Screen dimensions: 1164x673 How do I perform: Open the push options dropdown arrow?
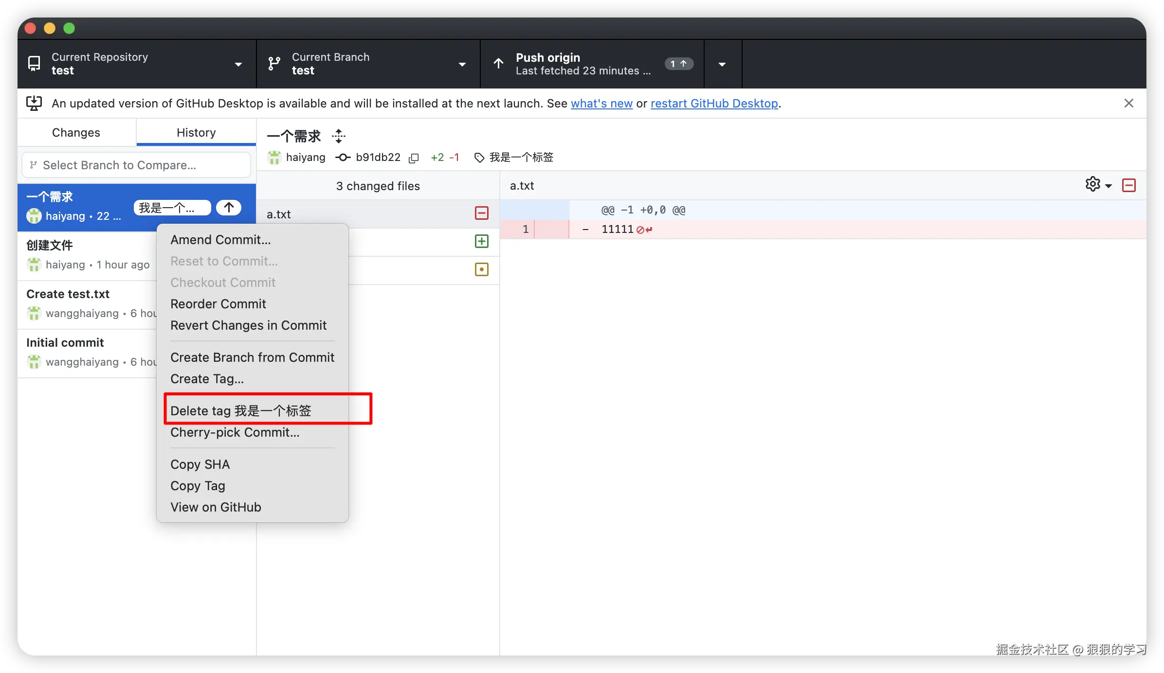coord(722,64)
